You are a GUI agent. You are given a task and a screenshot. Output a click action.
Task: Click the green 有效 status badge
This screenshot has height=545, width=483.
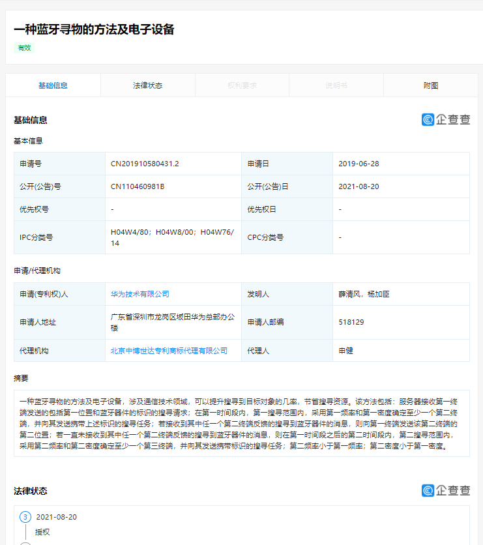pyautogui.click(x=24, y=48)
